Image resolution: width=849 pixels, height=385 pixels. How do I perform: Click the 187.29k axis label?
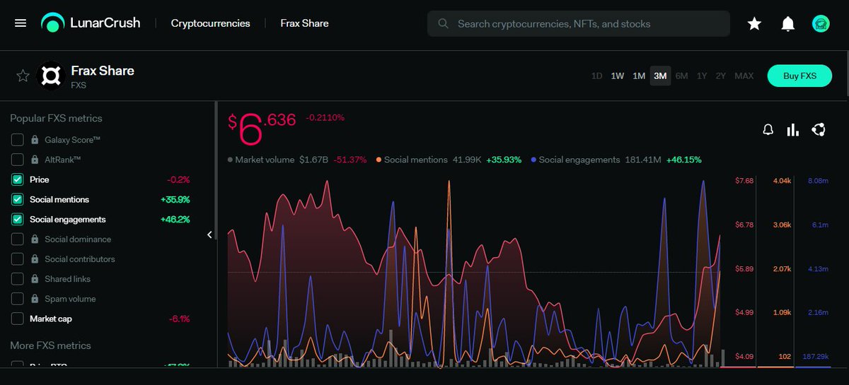coord(816,356)
